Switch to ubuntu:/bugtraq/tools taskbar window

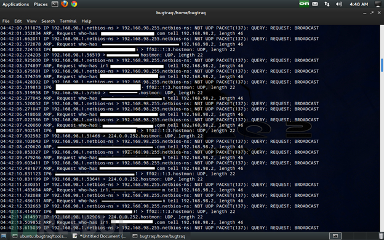pyautogui.click(x=40, y=236)
